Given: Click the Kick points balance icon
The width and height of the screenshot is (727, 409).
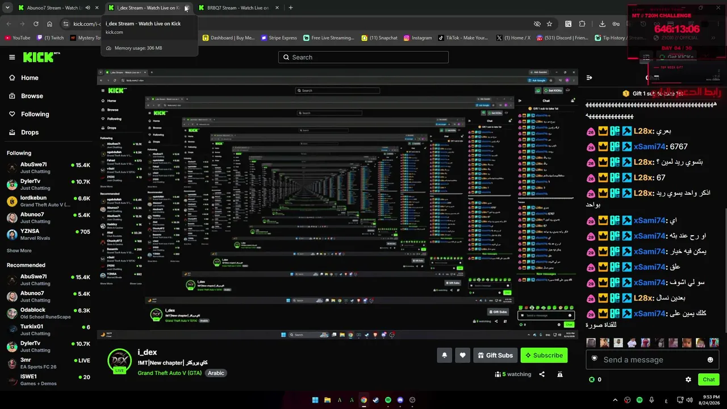Looking at the screenshot, I should click(592, 379).
